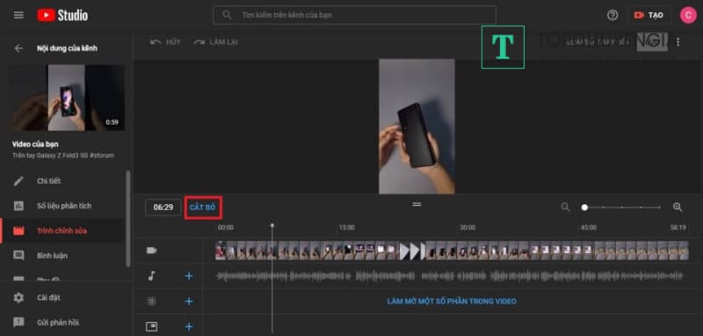The image size is (703, 336).
Task: Click the timeline panel drag handle
Action: coord(417,205)
